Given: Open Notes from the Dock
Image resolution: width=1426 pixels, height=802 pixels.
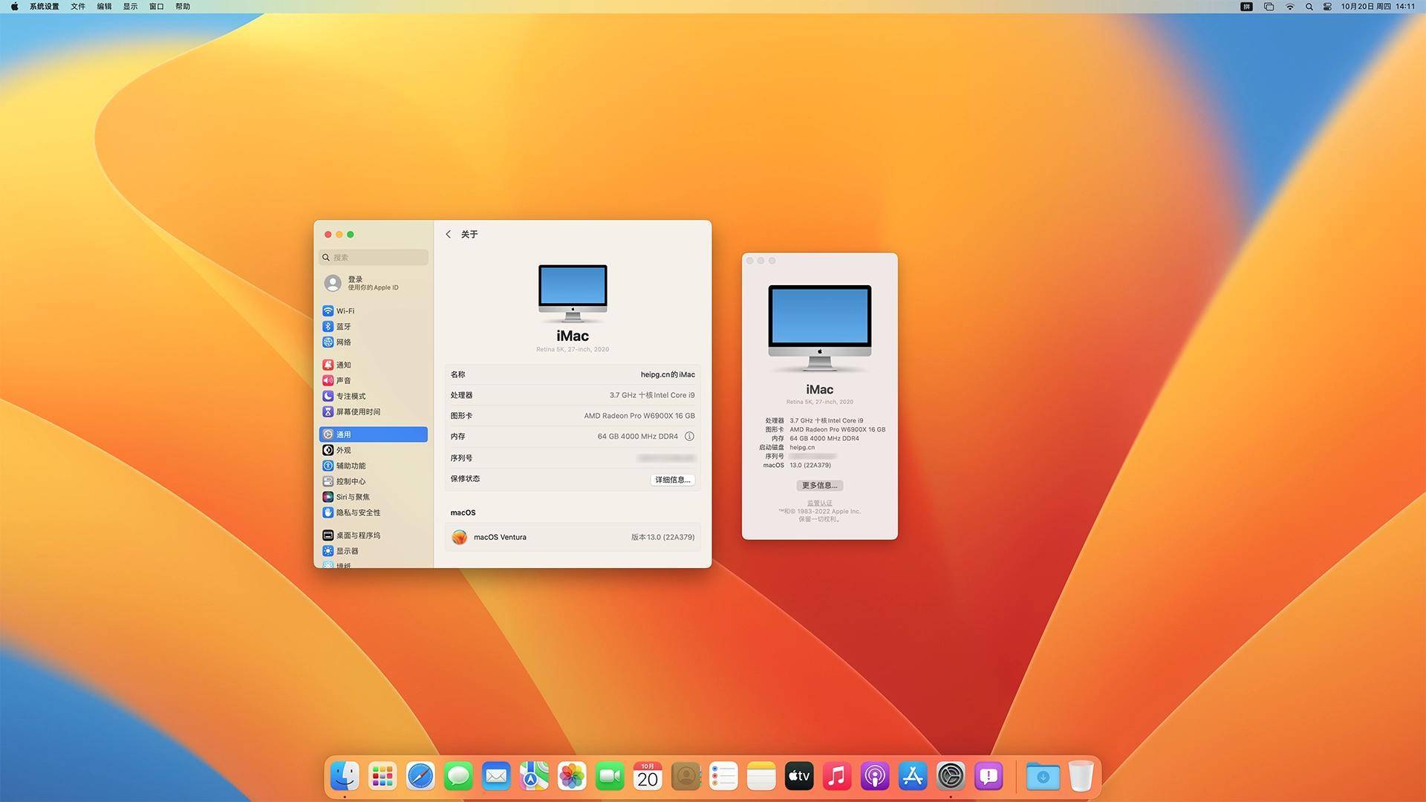Looking at the screenshot, I should pos(761,777).
